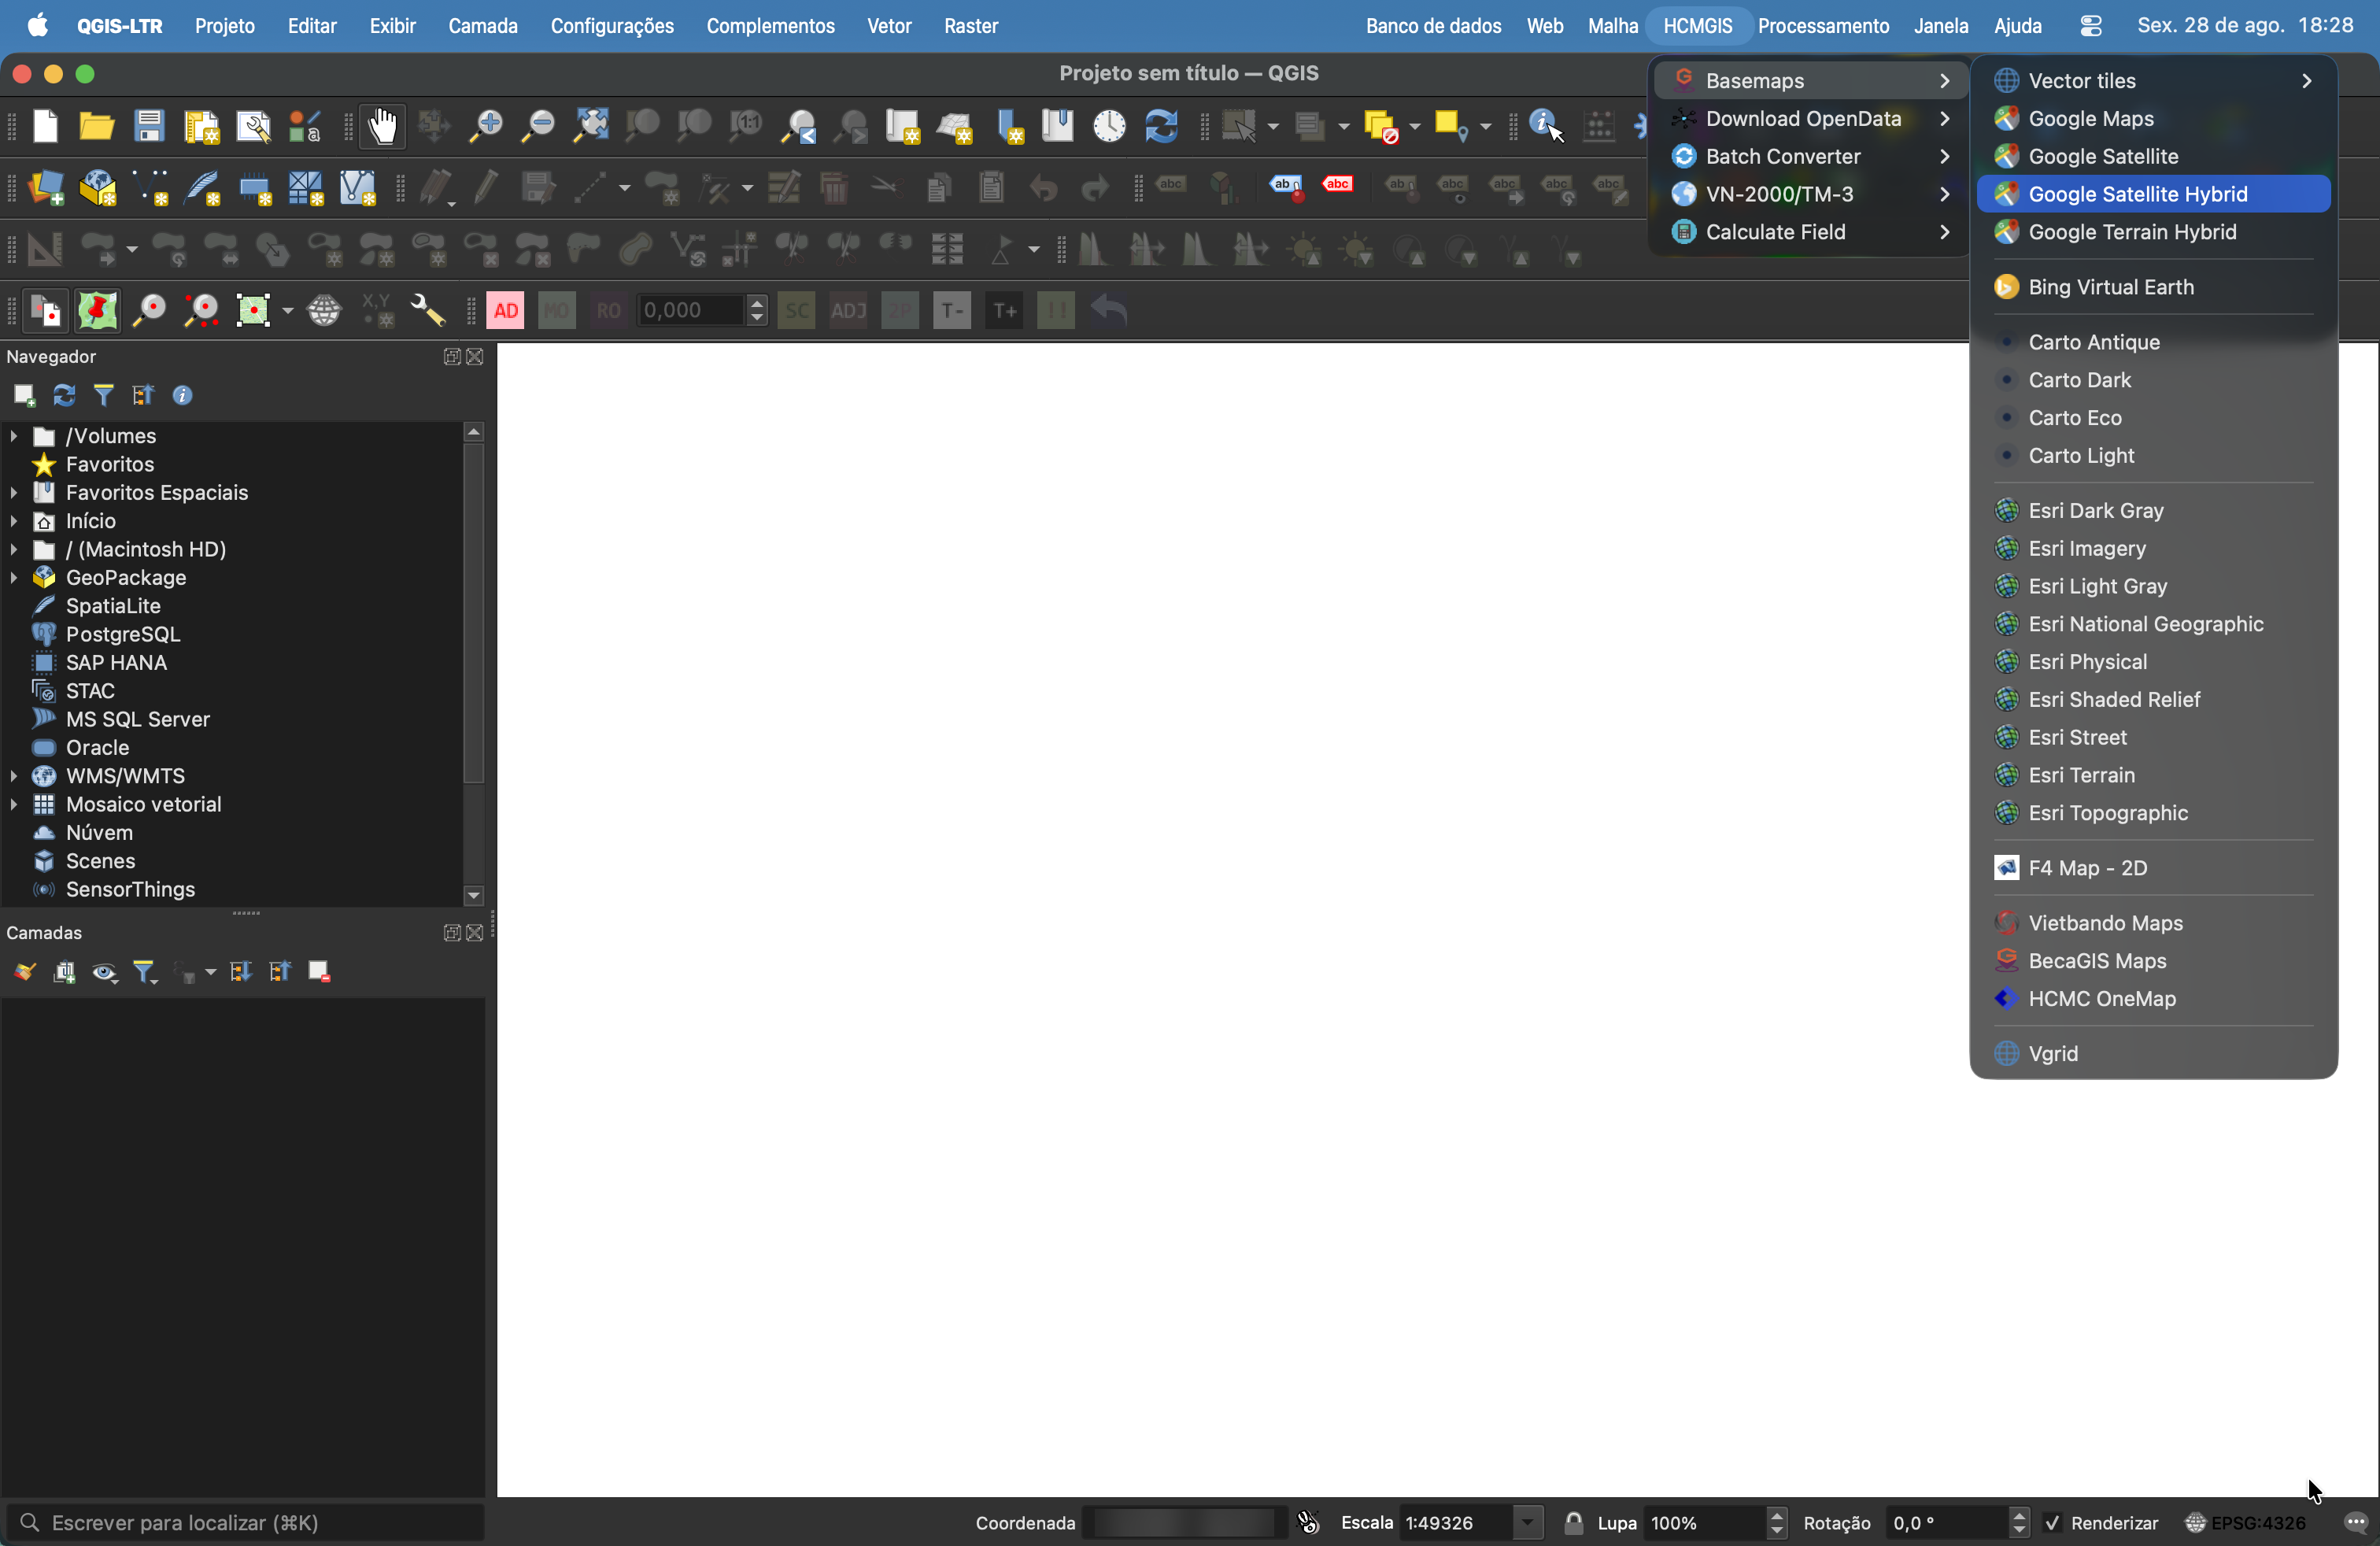Create a new project with blank page icon
This screenshot has height=1546, width=2380.
tap(45, 127)
